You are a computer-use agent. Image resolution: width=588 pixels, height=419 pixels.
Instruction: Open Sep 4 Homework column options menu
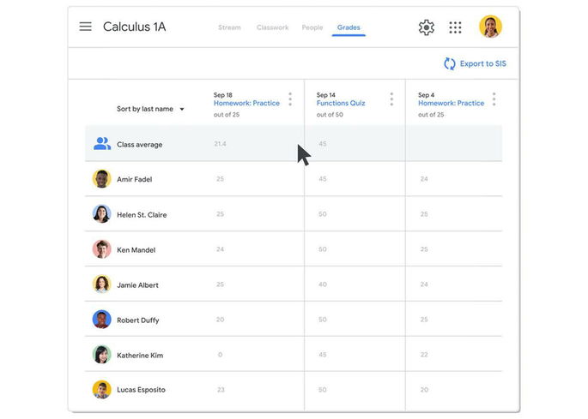coord(494,99)
